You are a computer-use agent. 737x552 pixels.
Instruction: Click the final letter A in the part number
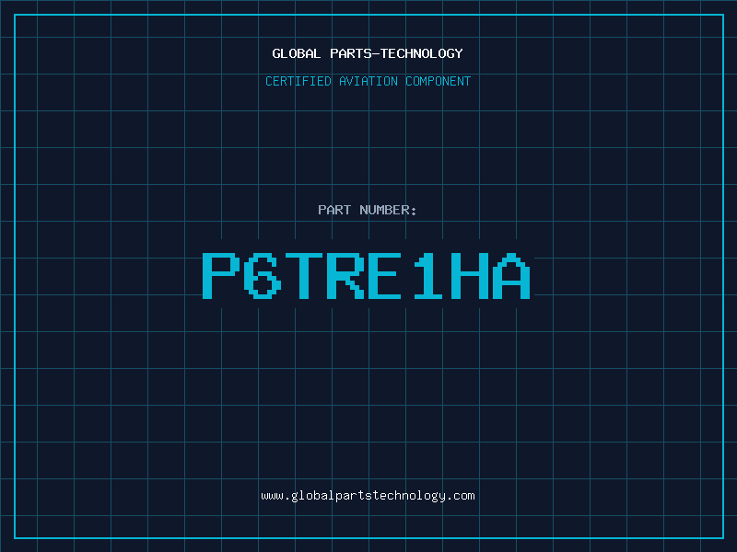(x=513, y=276)
